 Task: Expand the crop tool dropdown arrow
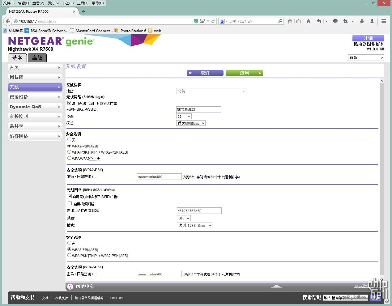(x=353, y=21)
